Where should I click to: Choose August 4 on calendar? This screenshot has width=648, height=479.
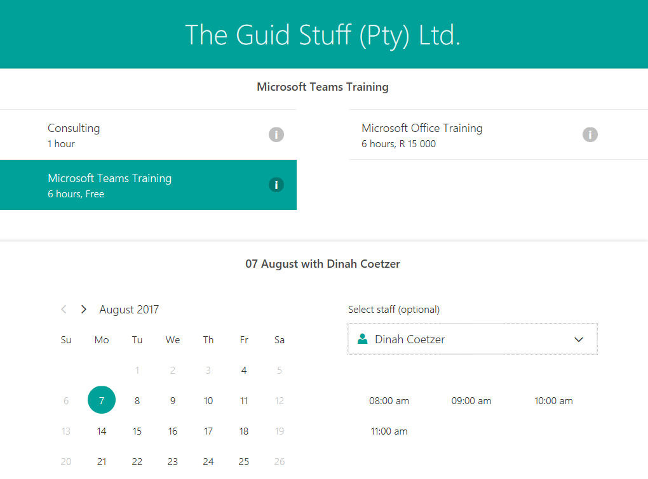[244, 371]
